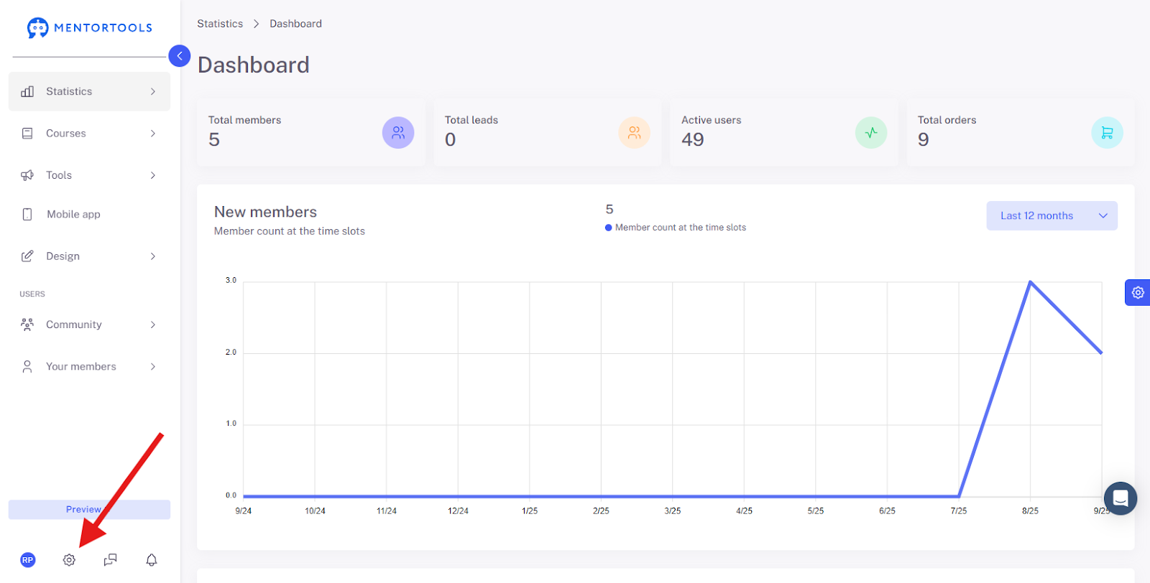1150x583 pixels.
Task: Open the Last 12 months dropdown
Action: pyautogui.click(x=1052, y=215)
